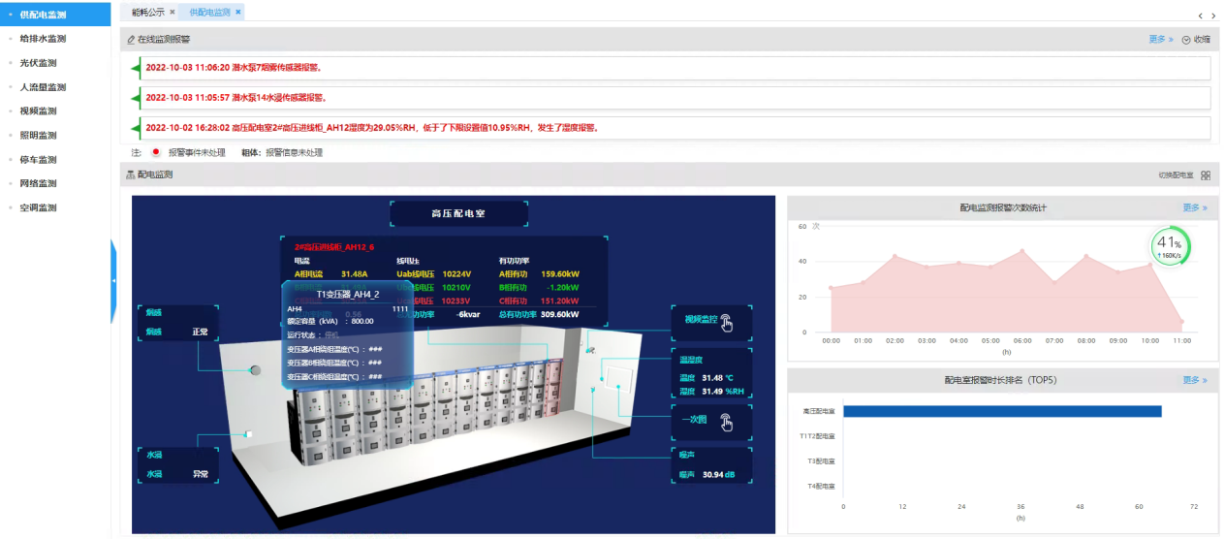Click the 切换配电室 grid icon
Screen dimensions: 1225x539
click(1206, 175)
